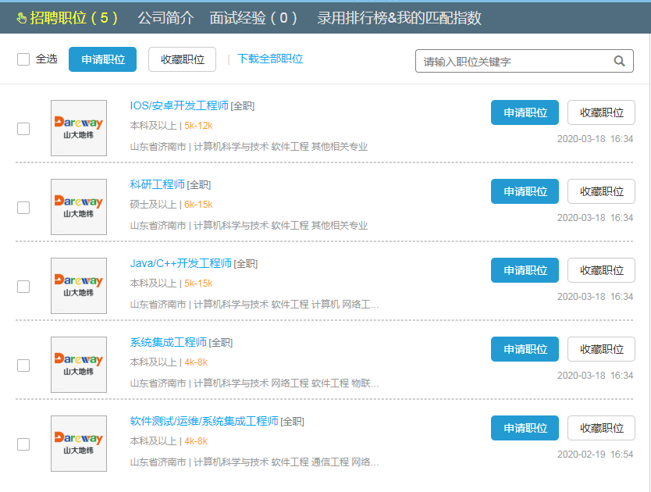Viewport: 651px width, 492px height.
Task: Check the box for IOS/安卓开发工程师 job
Action: [23, 129]
